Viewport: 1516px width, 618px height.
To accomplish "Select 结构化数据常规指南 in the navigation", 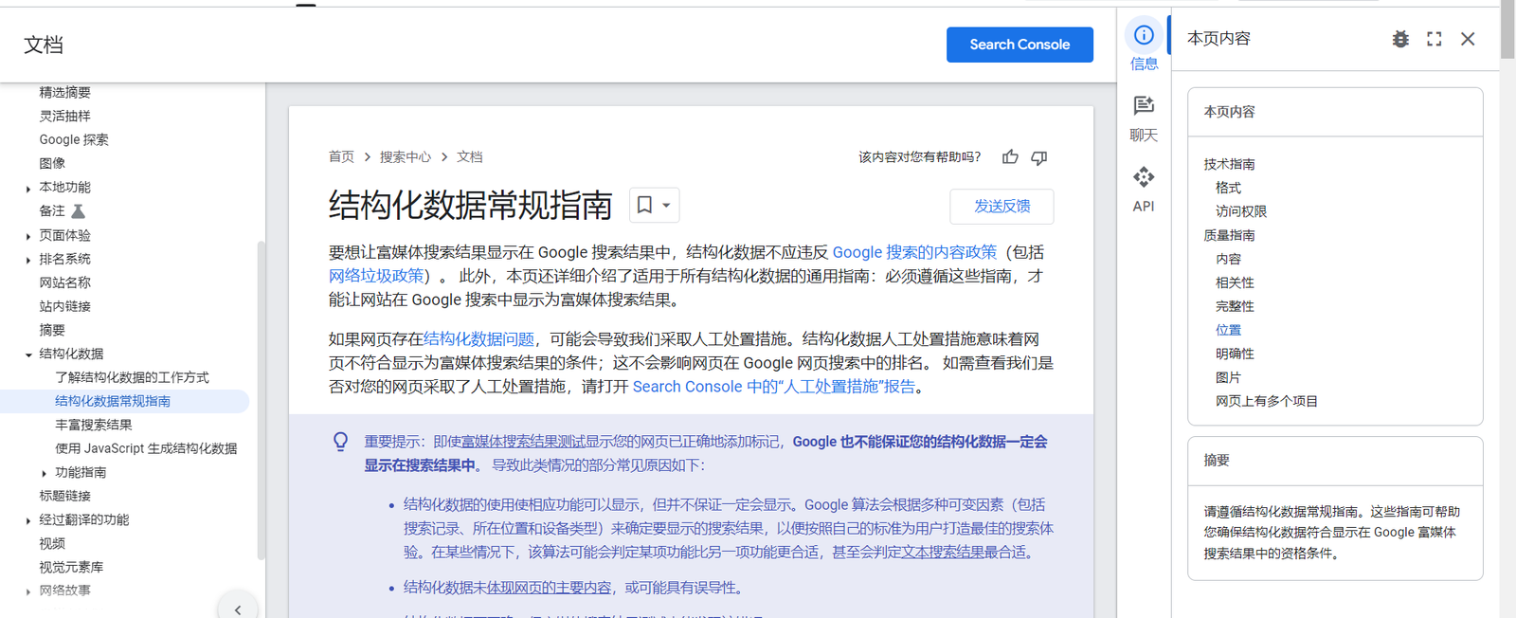I will coord(113,401).
